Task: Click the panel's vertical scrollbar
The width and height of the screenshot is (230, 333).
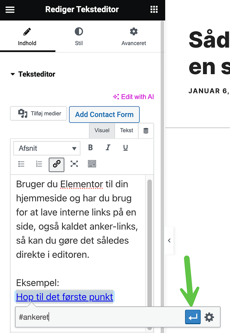Action: pyautogui.click(x=162, y=164)
